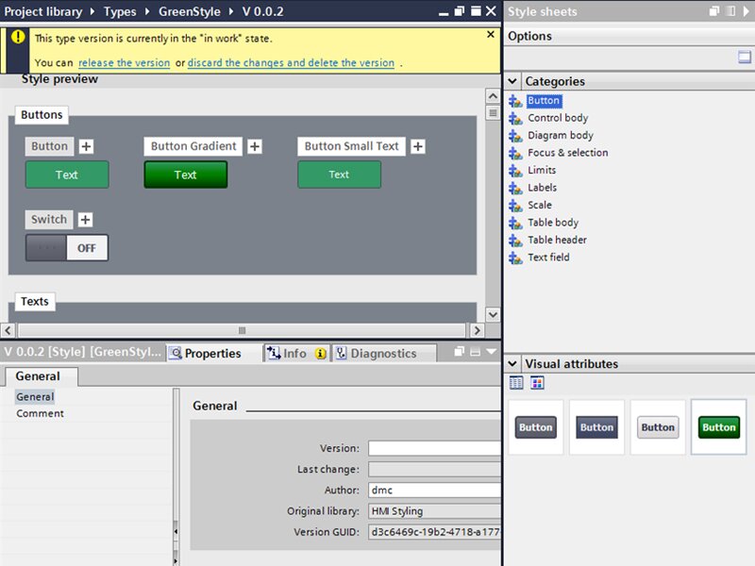The height and width of the screenshot is (566, 755).
Task: Open the Types breadcrumb arrow
Action: (x=147, y=11)
